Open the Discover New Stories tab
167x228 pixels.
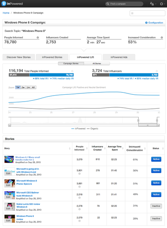[19, 57]
